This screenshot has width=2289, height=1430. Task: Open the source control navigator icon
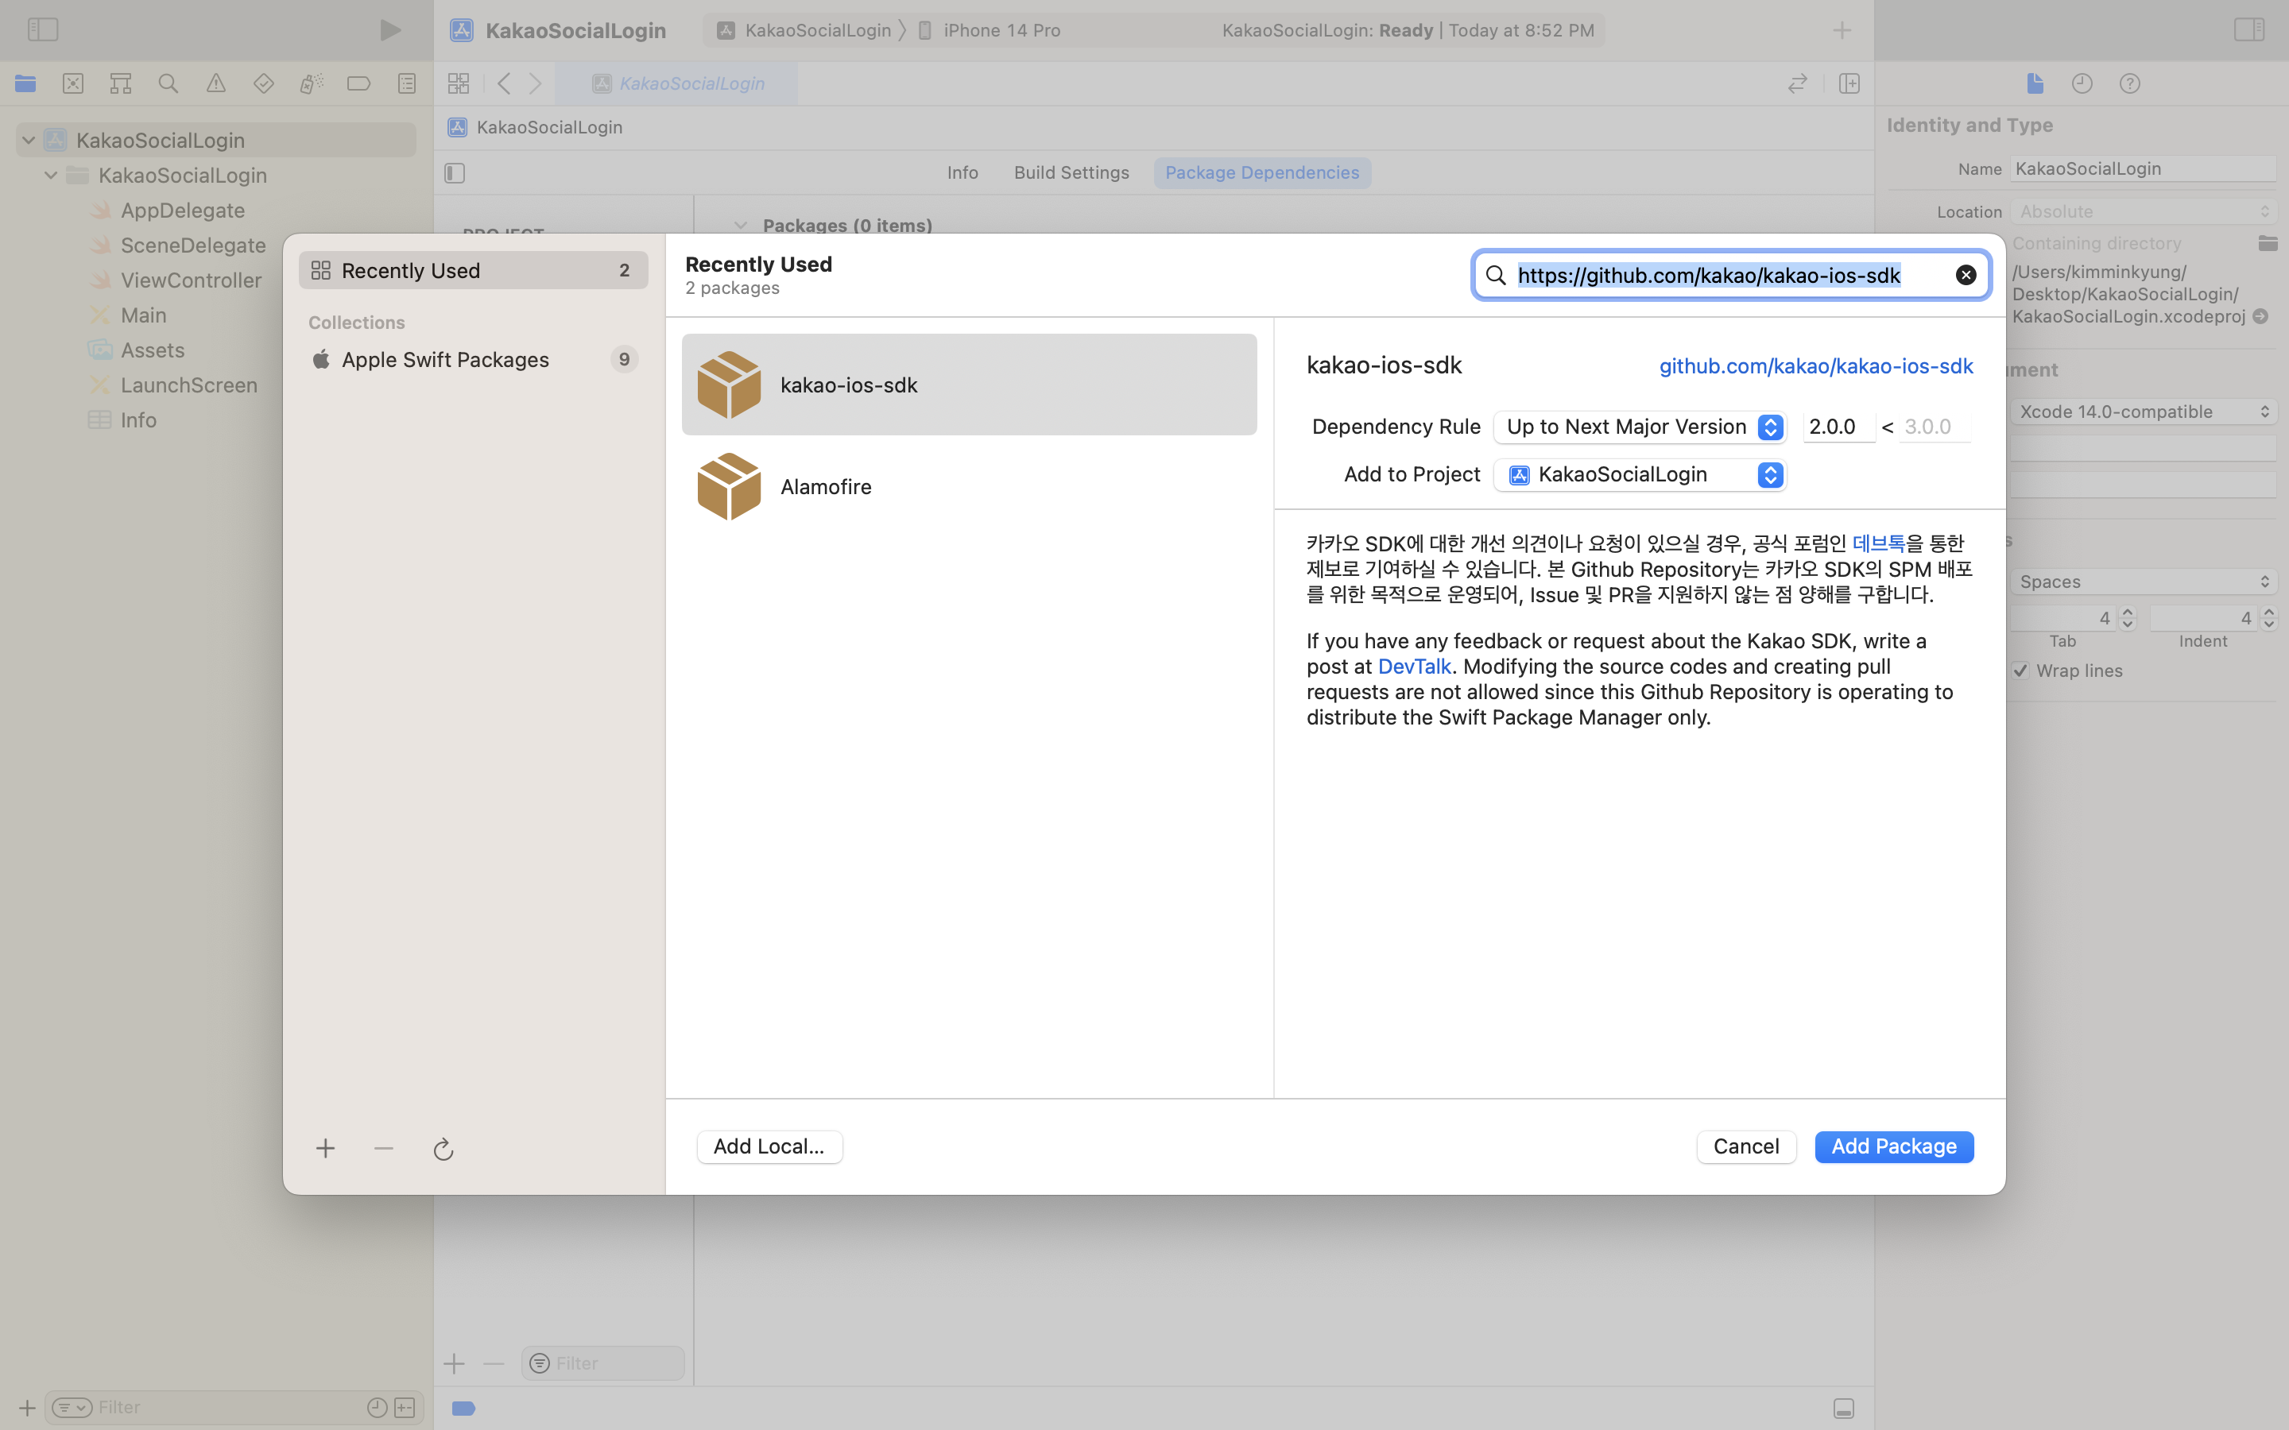(73, 83)
